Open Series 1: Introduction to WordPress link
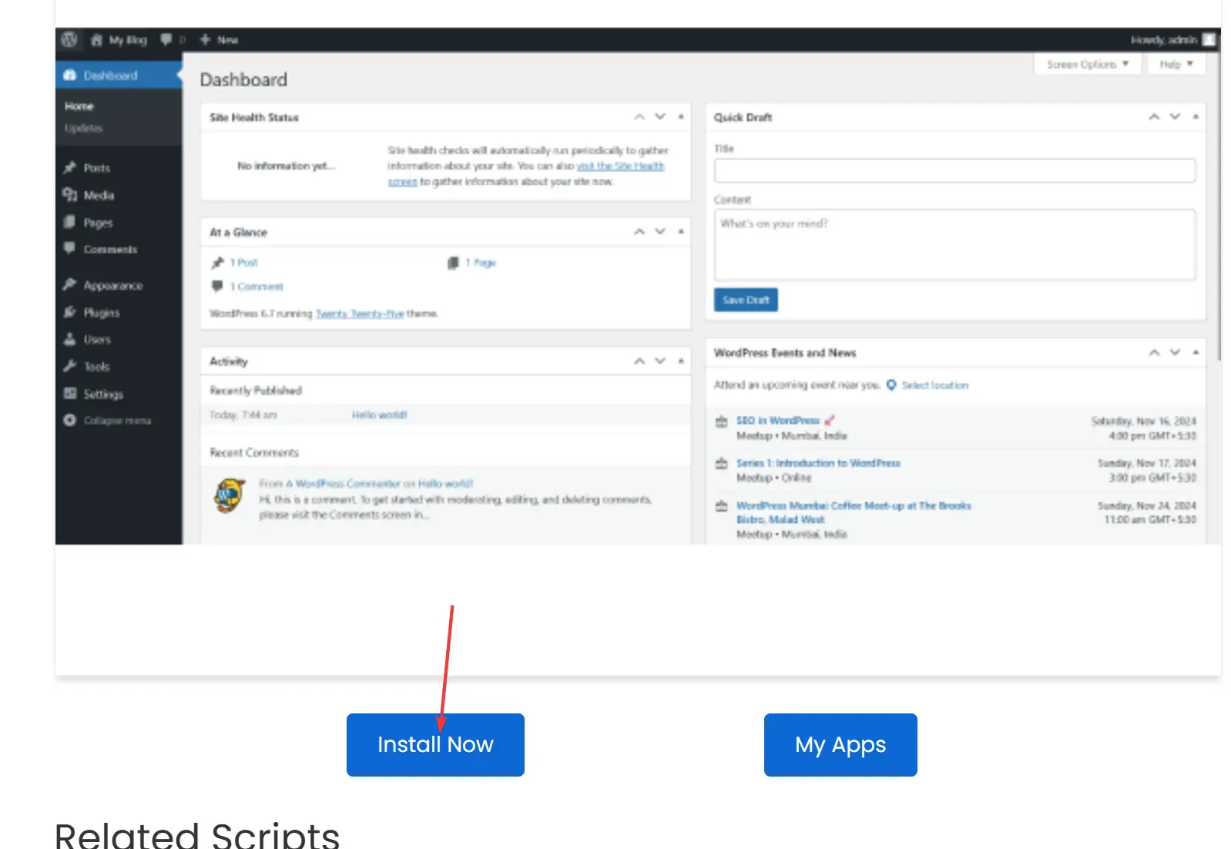Screen dimensions: 1231x849 (818, 463)
